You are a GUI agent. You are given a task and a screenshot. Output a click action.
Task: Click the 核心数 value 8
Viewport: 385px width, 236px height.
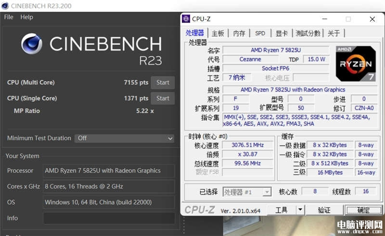click(315, 191)
